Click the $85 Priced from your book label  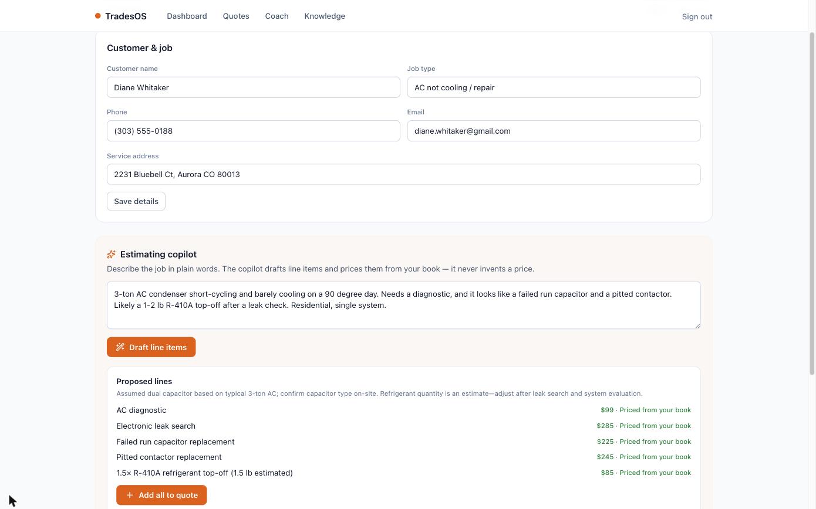coord(646,473)
